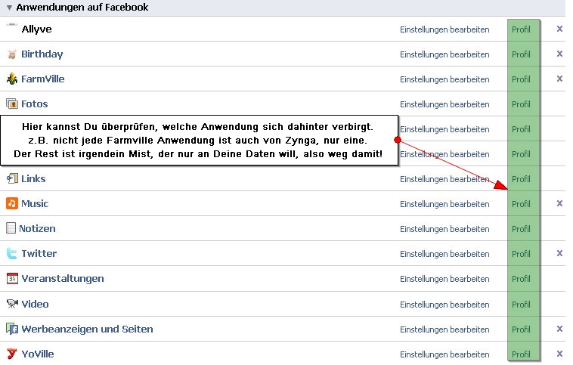
Task: Collapse the Anwendungen auf Facebook section
Action: click(9, 8)
